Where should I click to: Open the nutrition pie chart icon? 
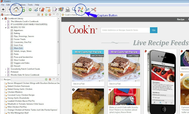tap(61, 9)
